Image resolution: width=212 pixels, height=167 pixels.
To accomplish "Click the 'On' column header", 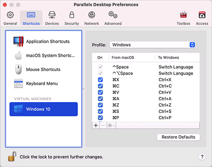I will [100, 57].
